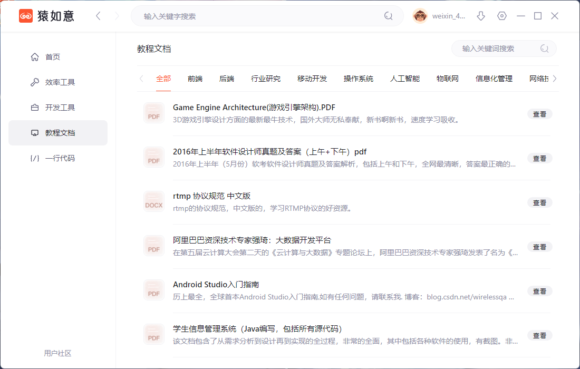This screenshot has height=369, width=580.
Task: Click the 猿如意 logo icon
Action: 25,16
